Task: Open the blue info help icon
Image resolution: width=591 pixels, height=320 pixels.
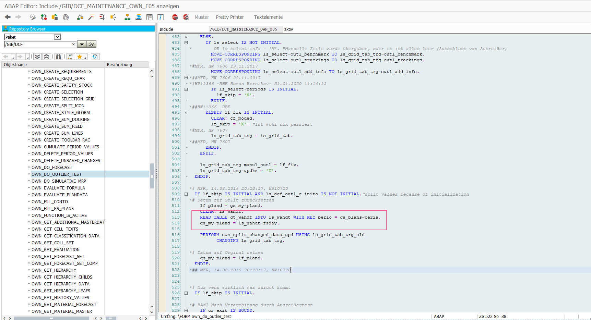Action: [161, 17]
